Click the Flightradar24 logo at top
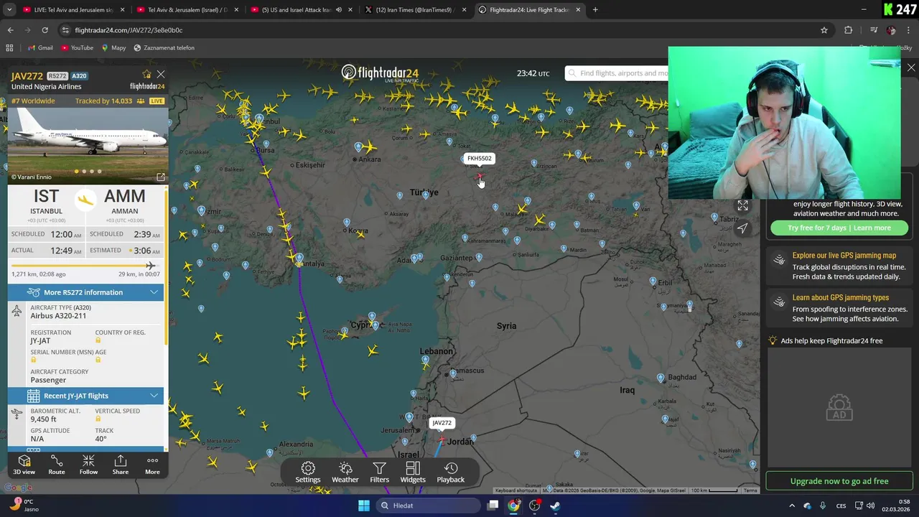 pos(380,73)
